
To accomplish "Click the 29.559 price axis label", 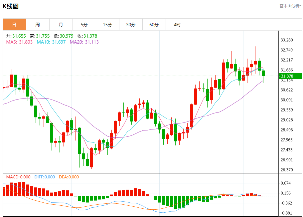I will (287, 110).
